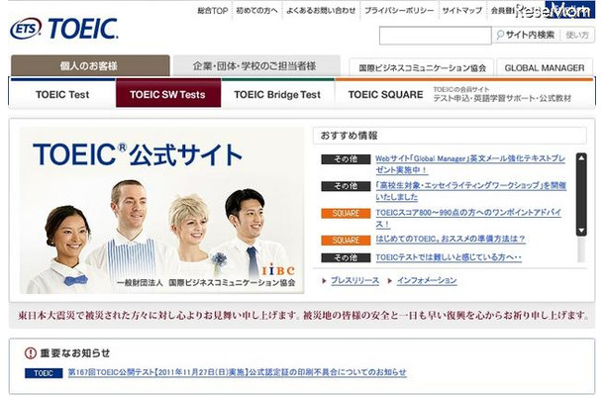The height and width of the screenshot is (396, 604).
Task: Click the news list scrollbar thumb
Action: 581,194
